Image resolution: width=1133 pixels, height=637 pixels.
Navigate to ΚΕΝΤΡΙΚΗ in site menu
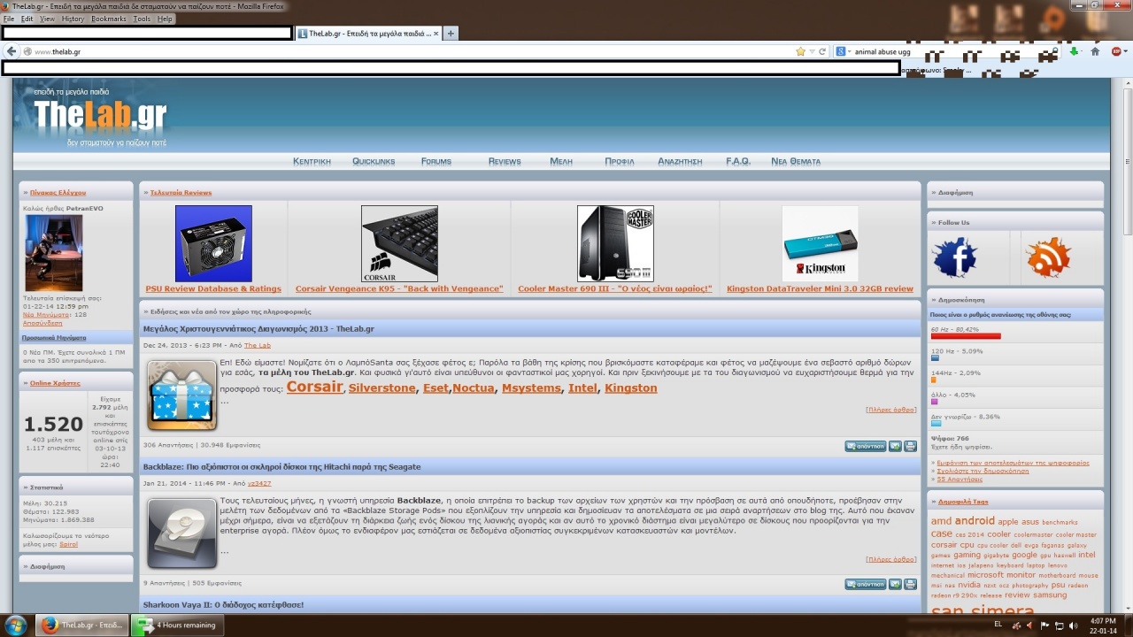pos(312,162)
